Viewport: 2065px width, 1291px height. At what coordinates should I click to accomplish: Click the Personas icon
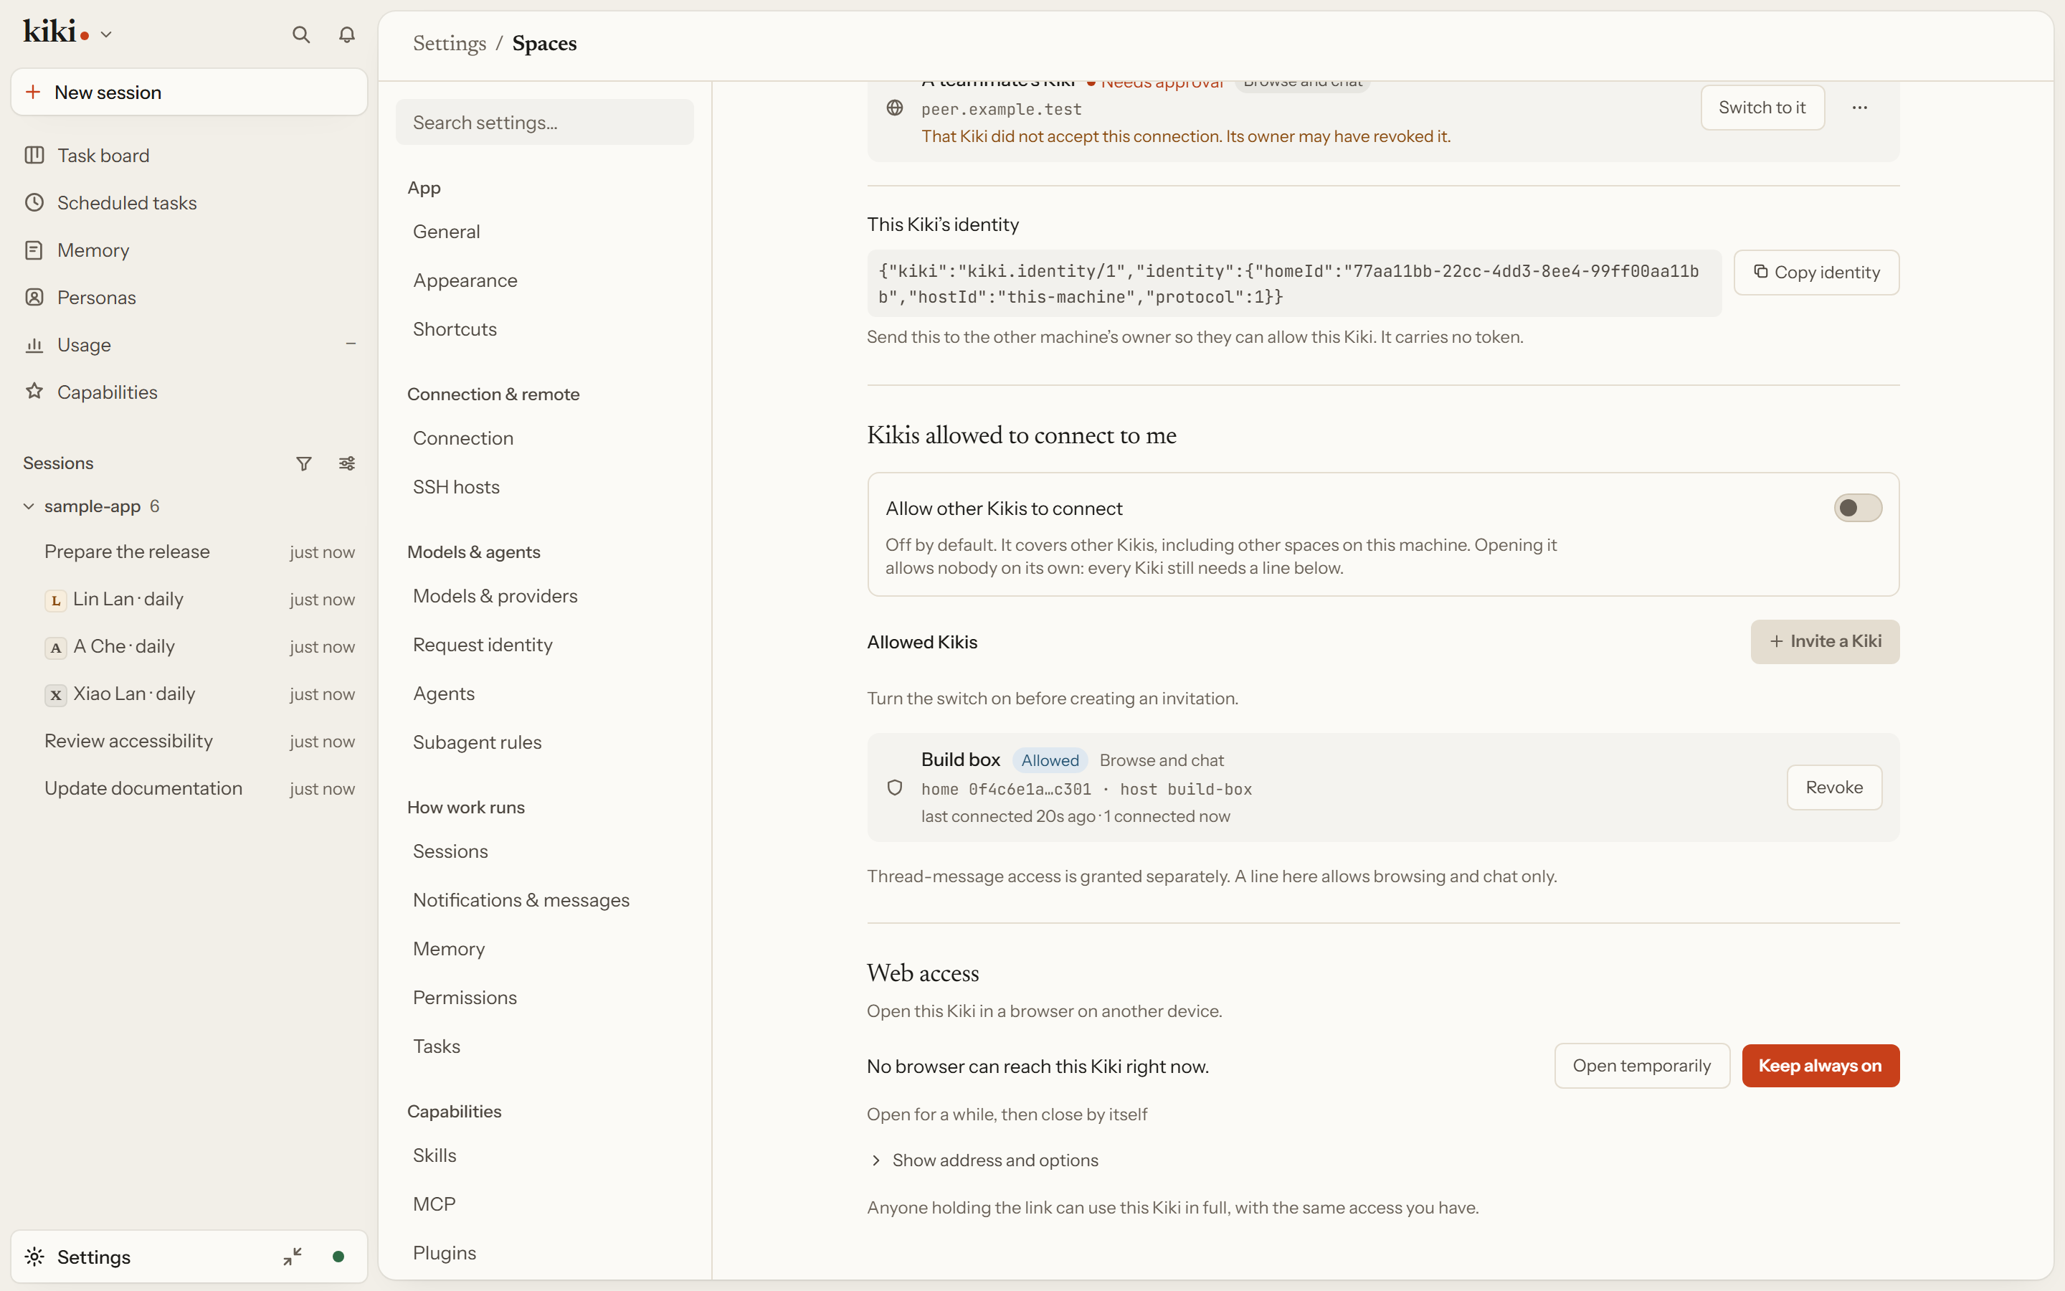click(34, 297)
